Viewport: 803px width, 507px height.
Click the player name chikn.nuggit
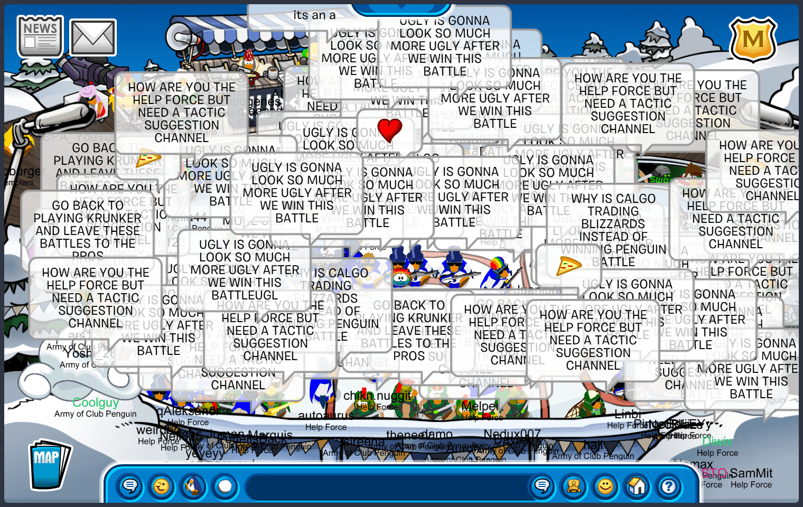pos(377,396)
